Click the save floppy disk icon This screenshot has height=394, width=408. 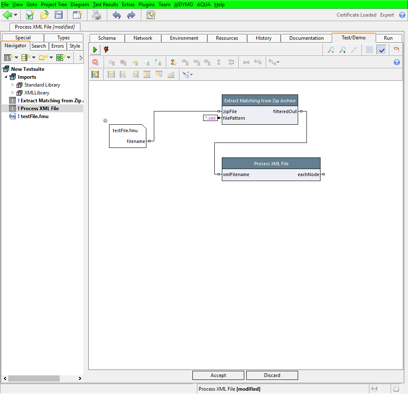pyautogui.click(x=59, y=15)
